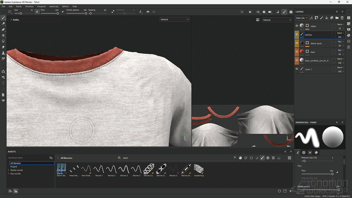The width and height of the screenshot is (352, 198).
Task: Select the Eraser tool
Action: (3, 24)
